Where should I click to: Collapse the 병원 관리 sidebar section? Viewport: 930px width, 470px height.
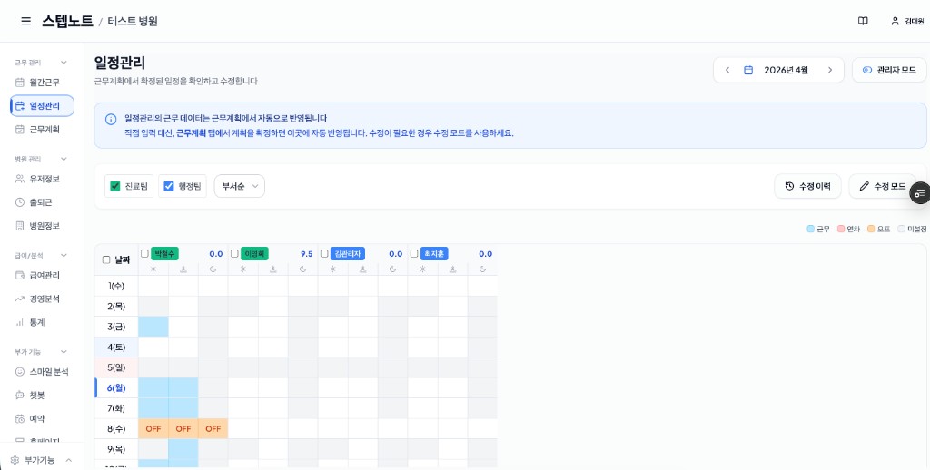tap(64, 159)
